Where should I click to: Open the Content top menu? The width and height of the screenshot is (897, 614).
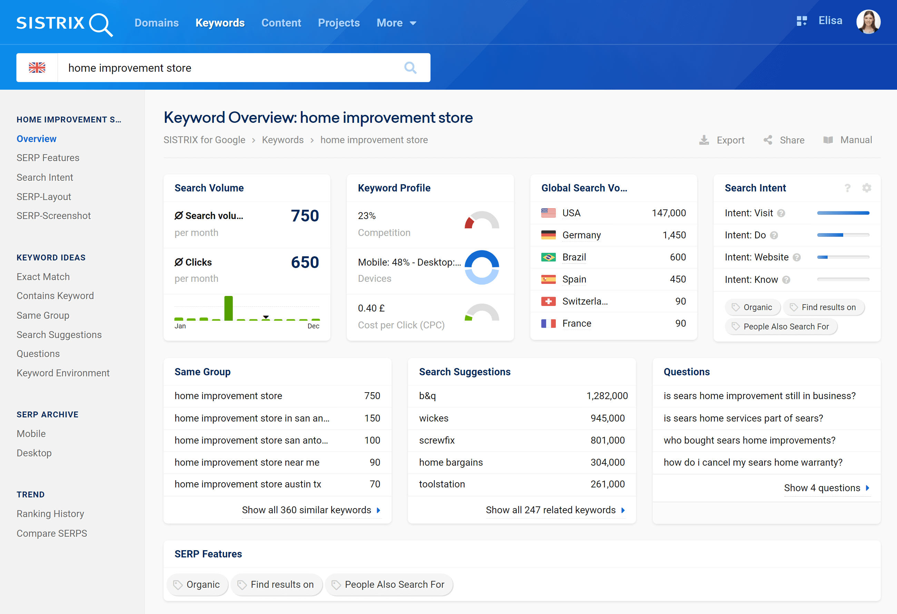pos(281,23)
